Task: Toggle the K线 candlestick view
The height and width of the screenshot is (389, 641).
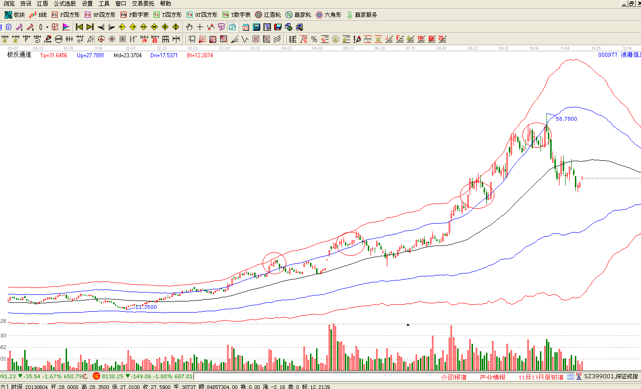Action: (38, 15)
